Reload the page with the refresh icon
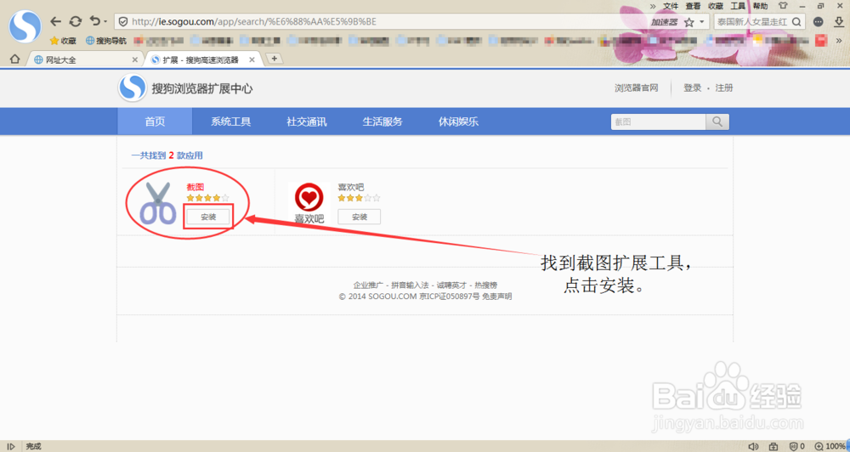This screenshot has height=452, width=850. click(76, 21)
